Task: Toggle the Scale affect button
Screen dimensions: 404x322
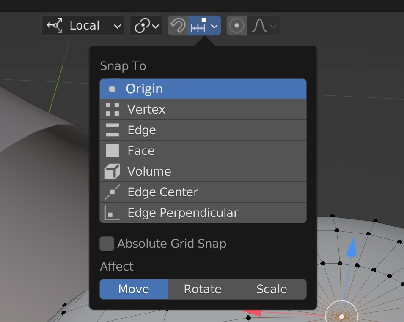Action: [272, 290]
